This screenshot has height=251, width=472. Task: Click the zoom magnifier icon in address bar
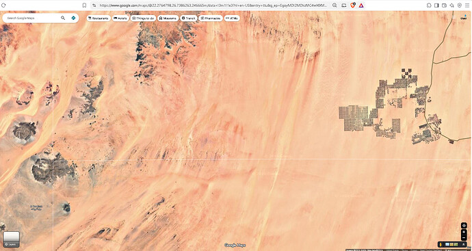tap(335, 5)
